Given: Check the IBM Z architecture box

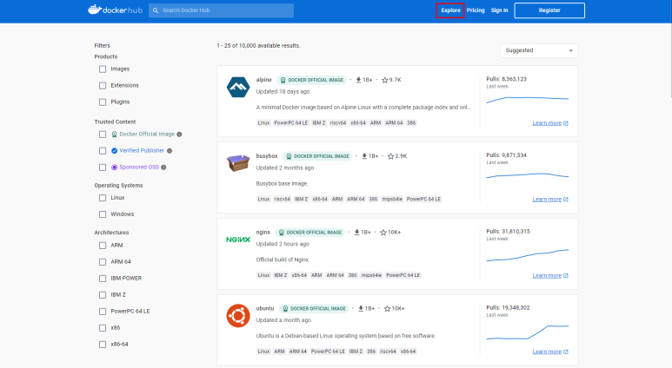Looking at the screenshot, I should [103, 295].
